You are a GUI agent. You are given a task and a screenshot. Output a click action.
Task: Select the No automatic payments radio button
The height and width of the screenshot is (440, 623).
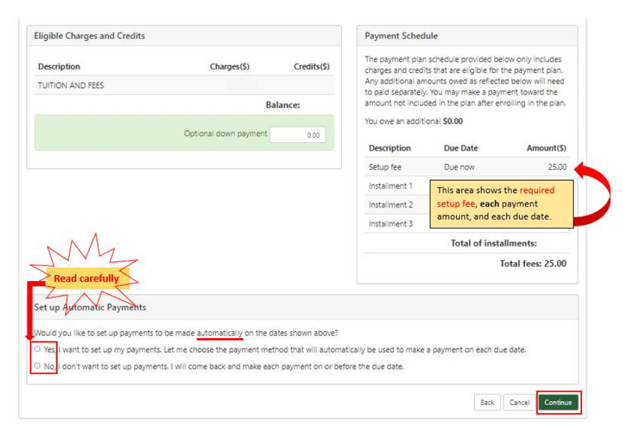coord(39,365)
